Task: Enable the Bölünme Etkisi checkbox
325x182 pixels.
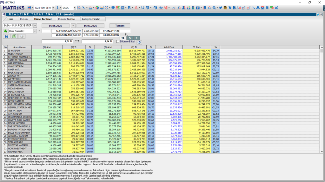Action: tap(118, 42)
